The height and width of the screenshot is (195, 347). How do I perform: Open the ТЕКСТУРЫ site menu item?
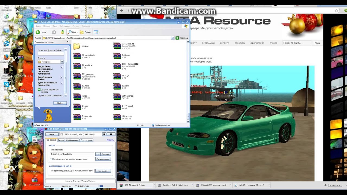coord(240,43)
